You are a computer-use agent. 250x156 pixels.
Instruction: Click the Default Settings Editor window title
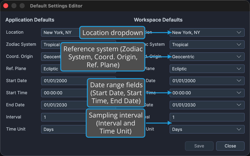(x=56, y=6)
